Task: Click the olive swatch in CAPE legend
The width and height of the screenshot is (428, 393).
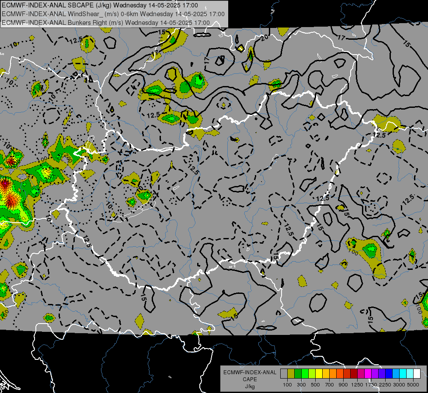Action: click(291, 373)
